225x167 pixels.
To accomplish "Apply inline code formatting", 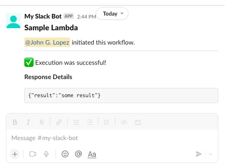I will [x=124, y=122].
